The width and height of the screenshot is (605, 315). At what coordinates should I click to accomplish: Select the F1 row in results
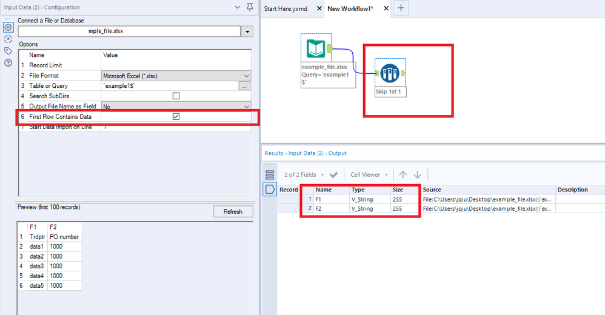coord(332,199)
